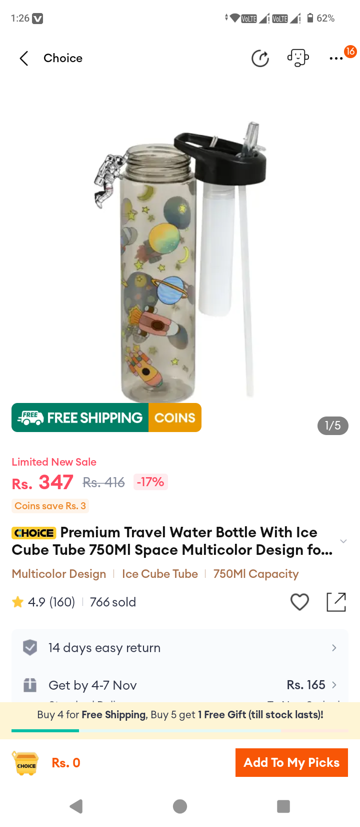Tap the Choice basket cart icon
This screenshot has height=827, width=360.
point(26,763)
